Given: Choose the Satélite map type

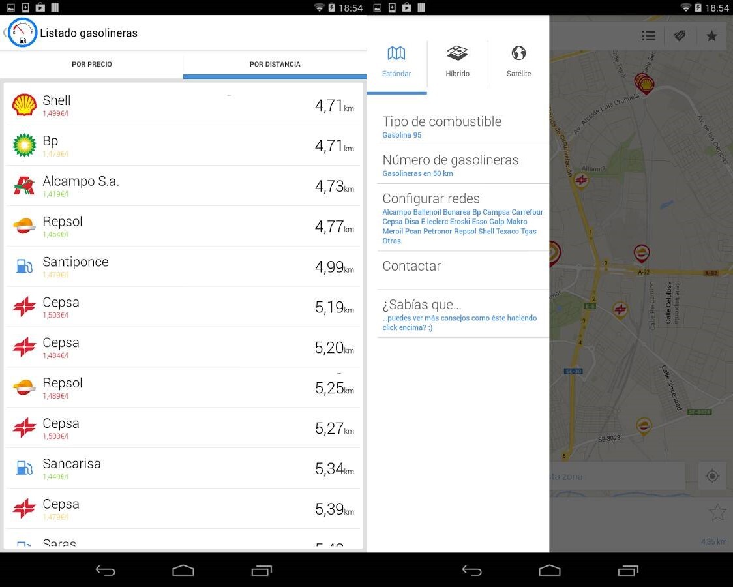Looking at the screenshot, I should click(518, 62).
